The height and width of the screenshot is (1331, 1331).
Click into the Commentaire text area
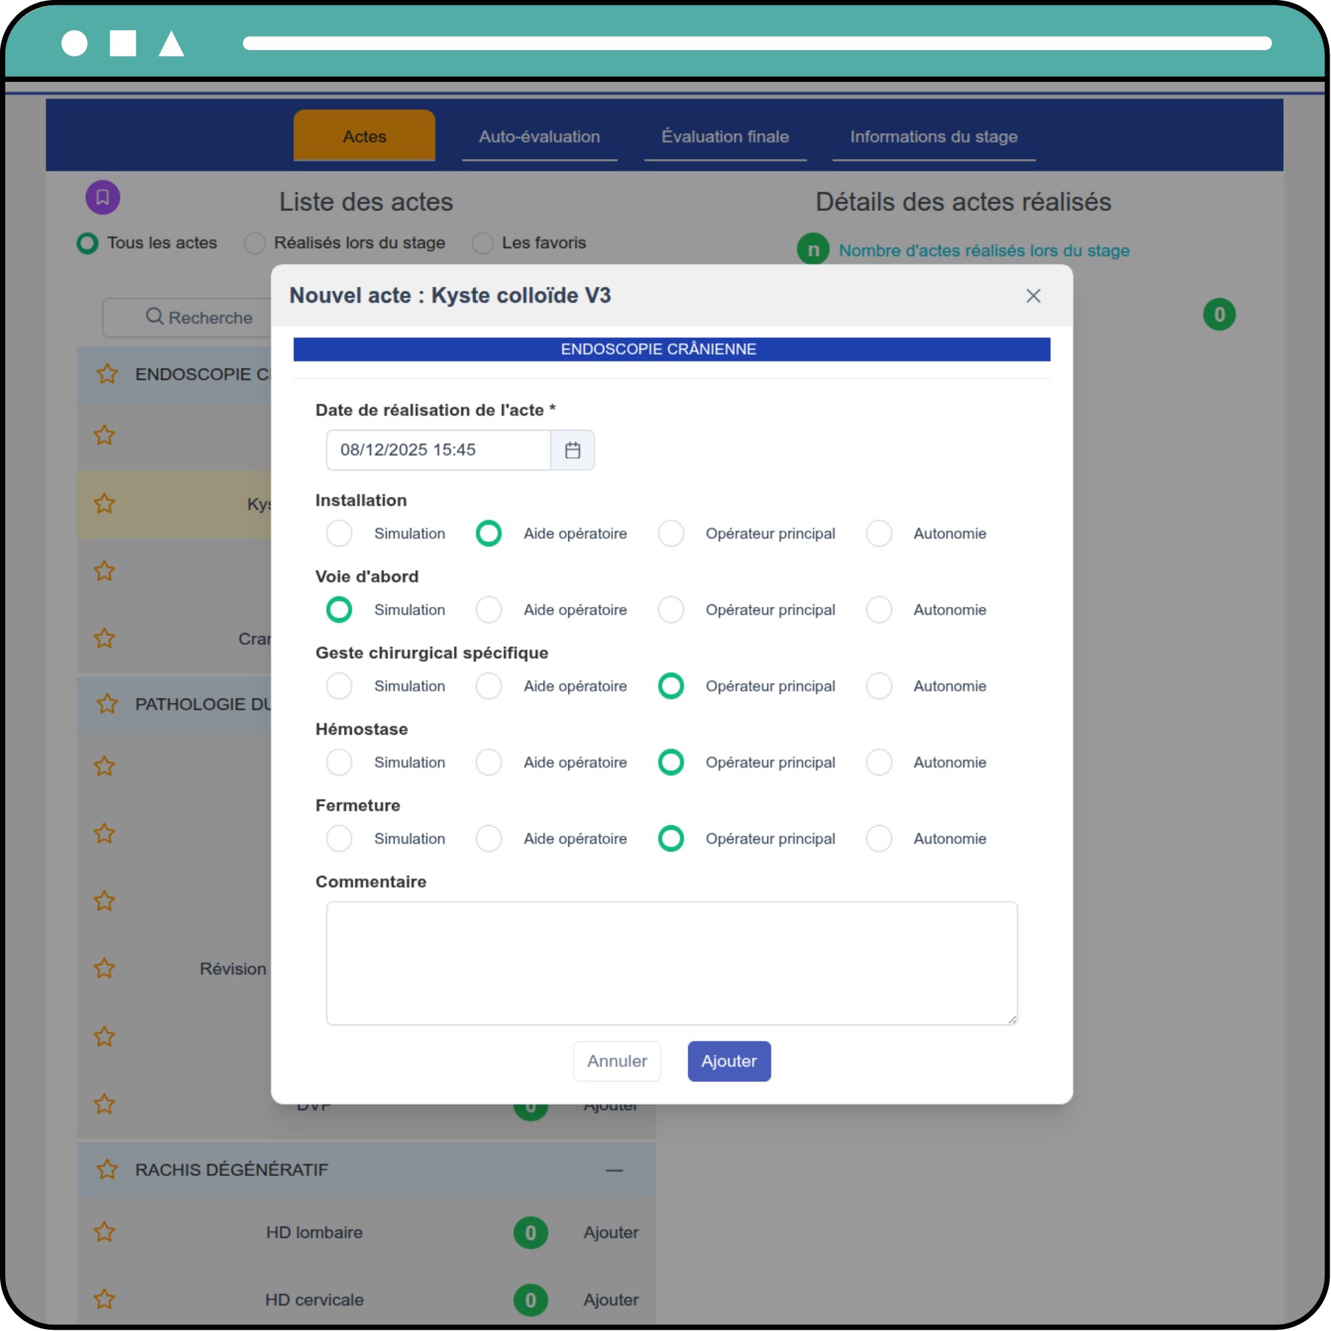(x=671, y=962)
